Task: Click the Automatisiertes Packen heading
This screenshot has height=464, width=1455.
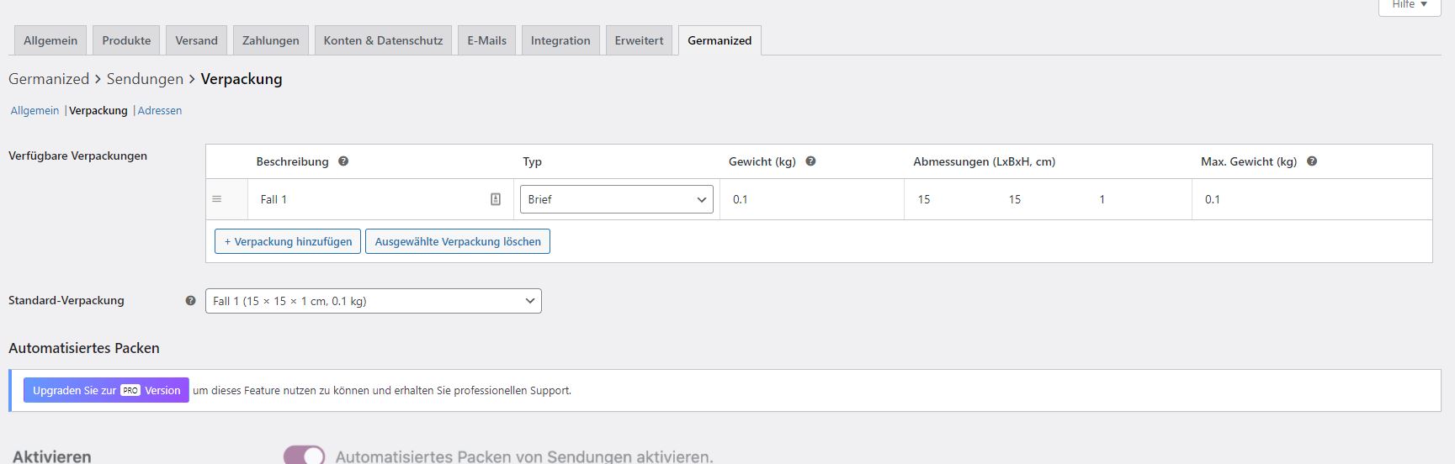Action: point(84,348)
